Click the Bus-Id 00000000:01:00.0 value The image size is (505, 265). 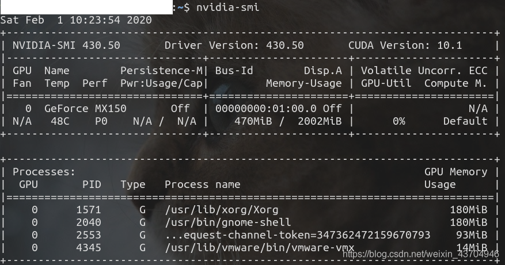(266, 109)
